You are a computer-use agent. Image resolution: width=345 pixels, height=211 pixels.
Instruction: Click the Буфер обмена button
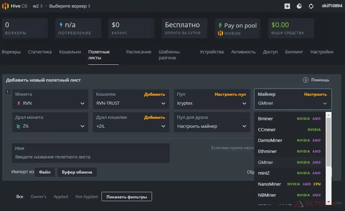tap(77, 172)
